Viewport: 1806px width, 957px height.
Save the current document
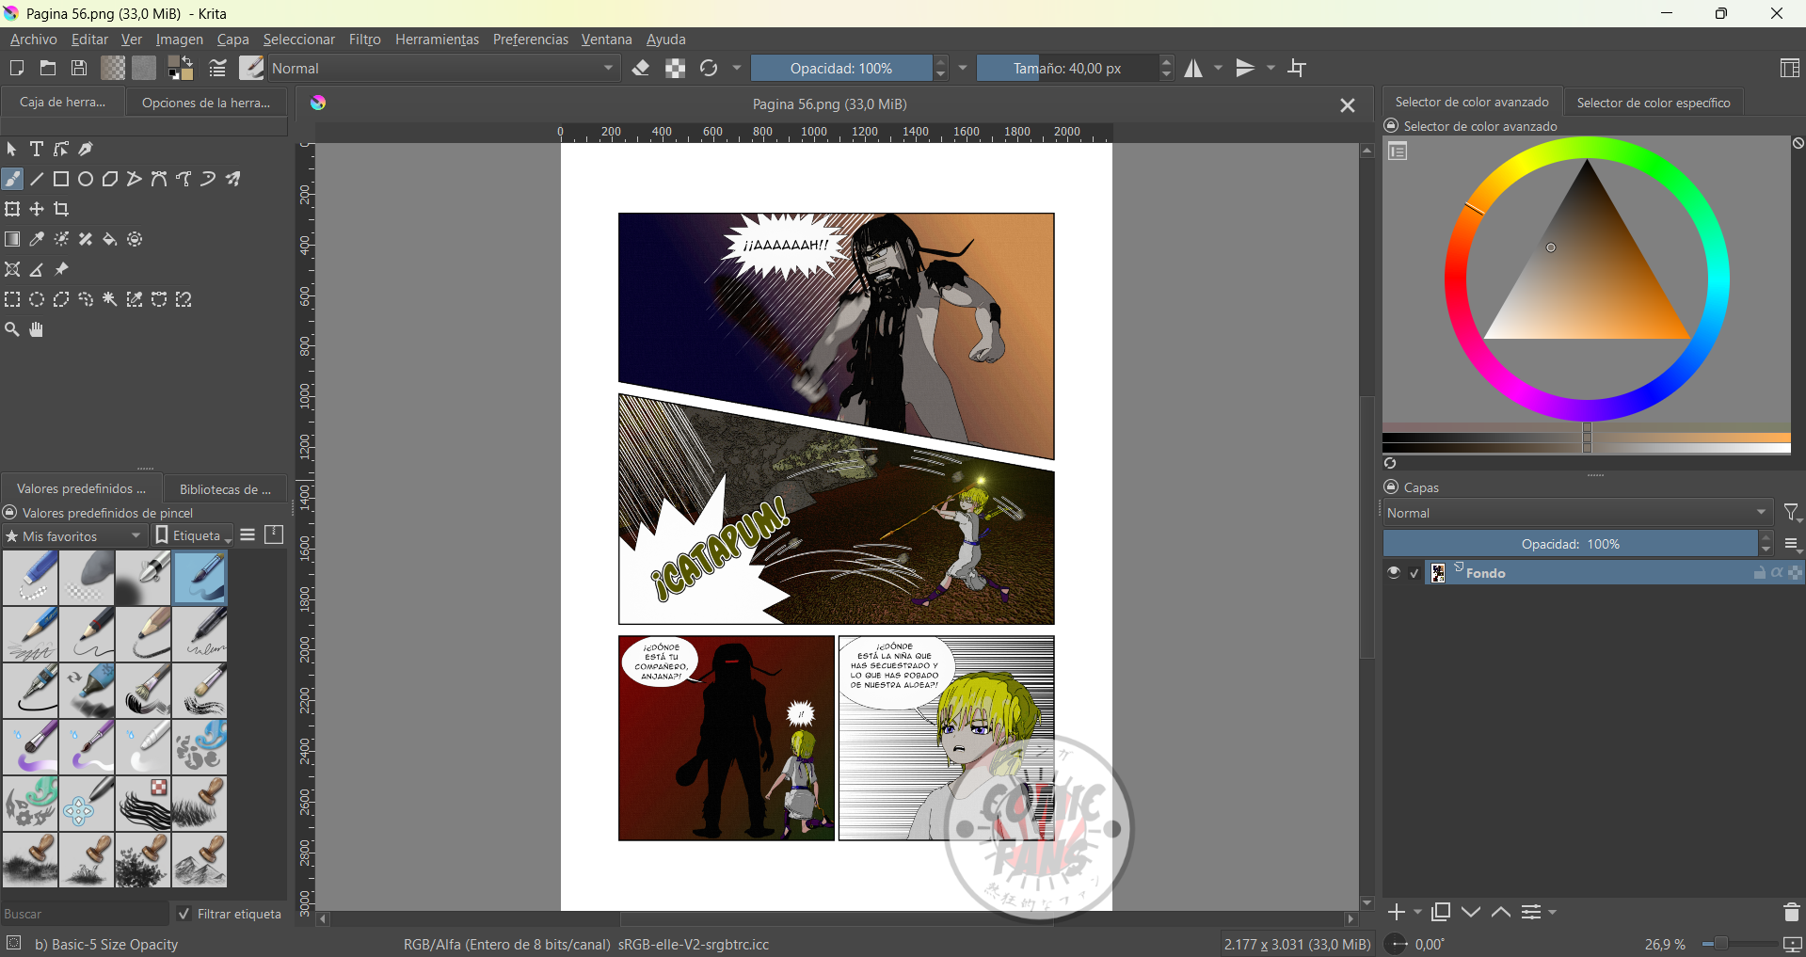click(x=80, y=68)
